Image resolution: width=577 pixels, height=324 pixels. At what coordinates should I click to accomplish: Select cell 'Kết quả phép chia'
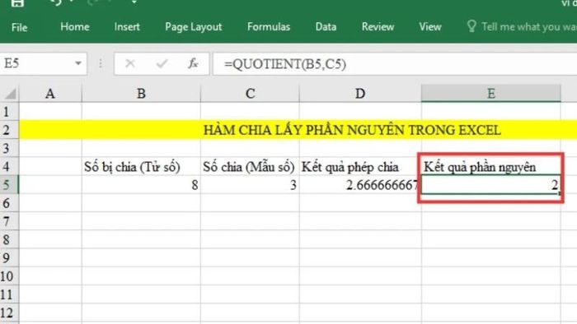[x=360, y=167]
